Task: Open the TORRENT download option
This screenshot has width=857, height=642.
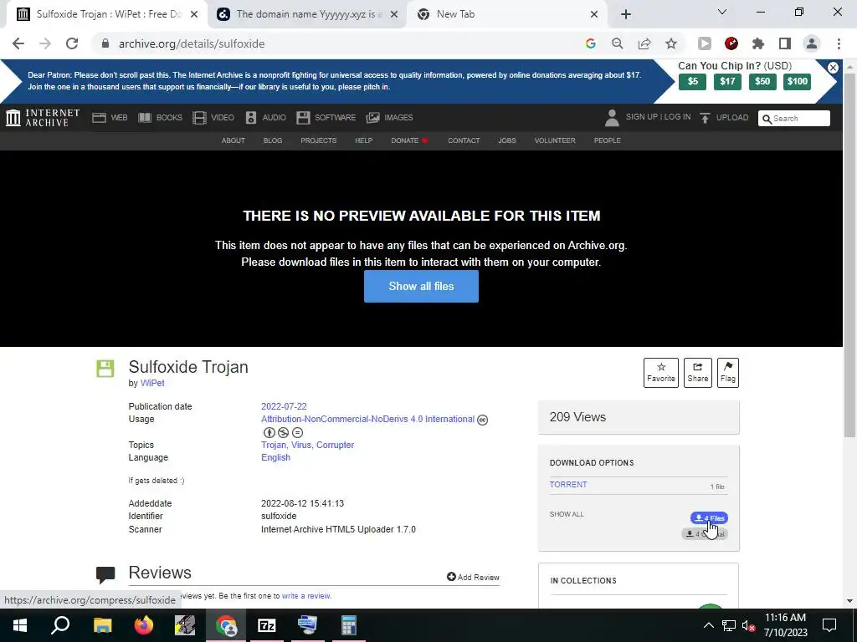Action: pyautogui.click(x=568, y=485)
